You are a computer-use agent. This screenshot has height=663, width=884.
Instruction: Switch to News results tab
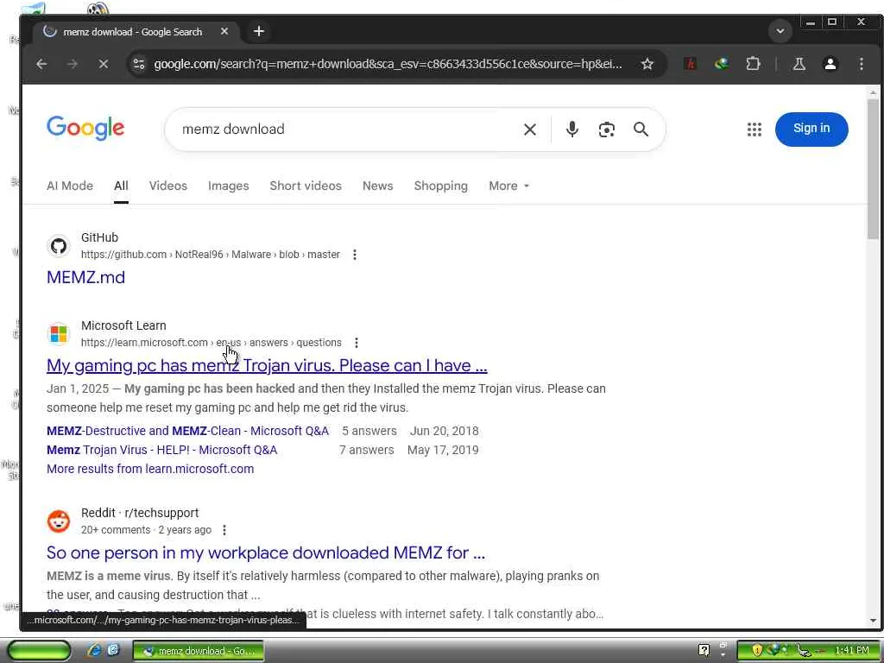coord(378,186)
